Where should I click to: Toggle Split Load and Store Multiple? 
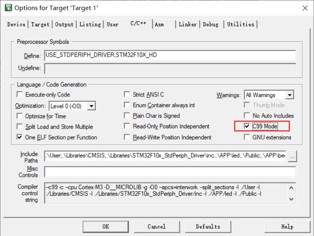pyautogui.click(x=20, y=127)
